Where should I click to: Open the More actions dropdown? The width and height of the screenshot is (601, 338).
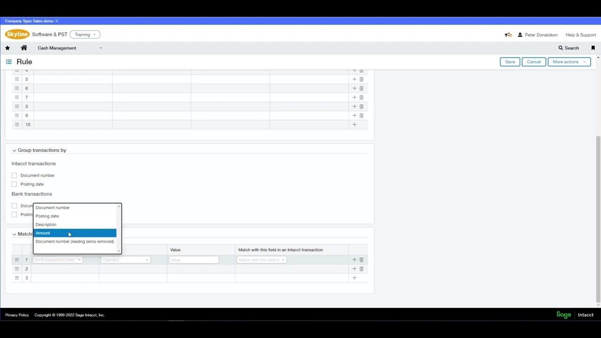click(569, 62)
